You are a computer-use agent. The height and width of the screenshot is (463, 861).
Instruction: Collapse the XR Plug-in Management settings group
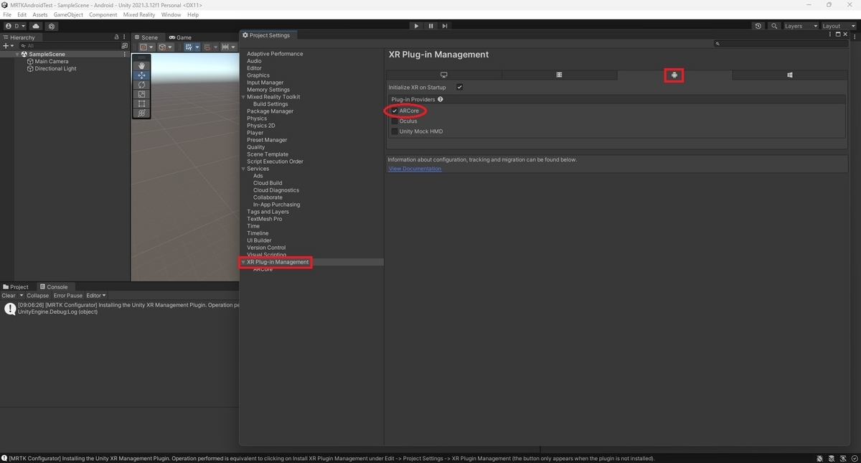click(x=243, y=262)
